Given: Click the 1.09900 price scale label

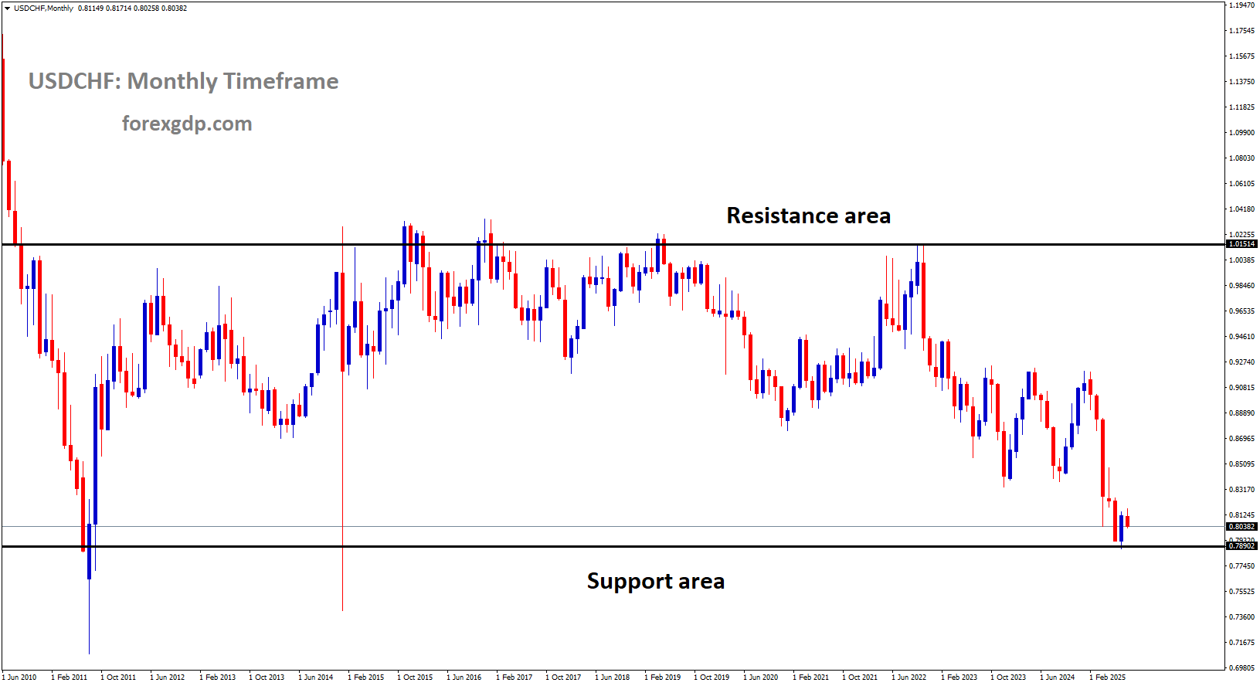Looking at the screenshot, I should pos(1241,133).
